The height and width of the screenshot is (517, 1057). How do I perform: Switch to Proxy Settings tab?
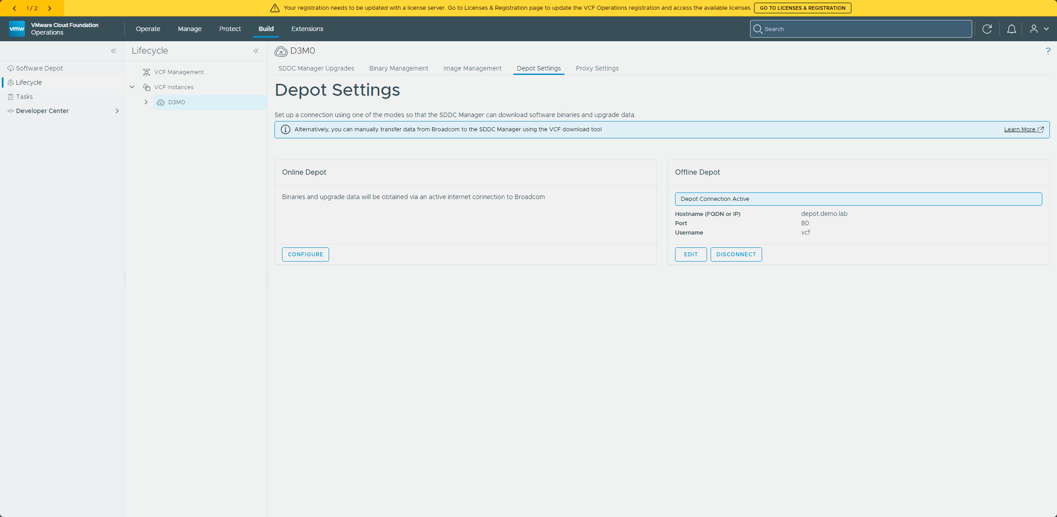(597, 68)
